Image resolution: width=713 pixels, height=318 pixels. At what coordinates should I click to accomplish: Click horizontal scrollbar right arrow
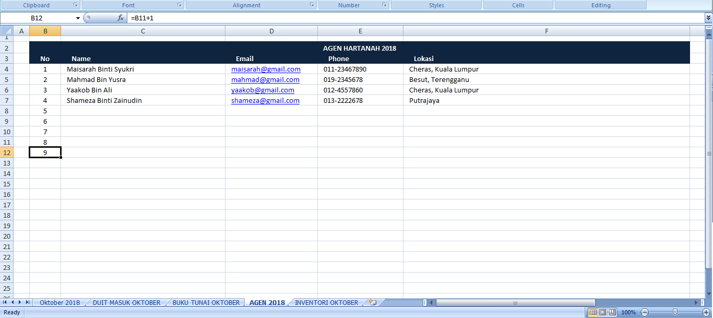[x=696, y=302]
